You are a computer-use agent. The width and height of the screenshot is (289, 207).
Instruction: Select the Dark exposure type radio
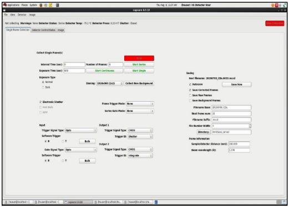pyautogui.click(x=43, y=87)
